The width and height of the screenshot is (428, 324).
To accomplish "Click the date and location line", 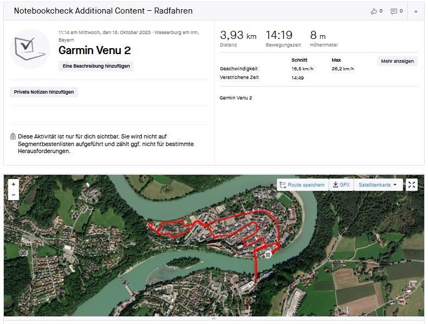I will coord(128,36).
